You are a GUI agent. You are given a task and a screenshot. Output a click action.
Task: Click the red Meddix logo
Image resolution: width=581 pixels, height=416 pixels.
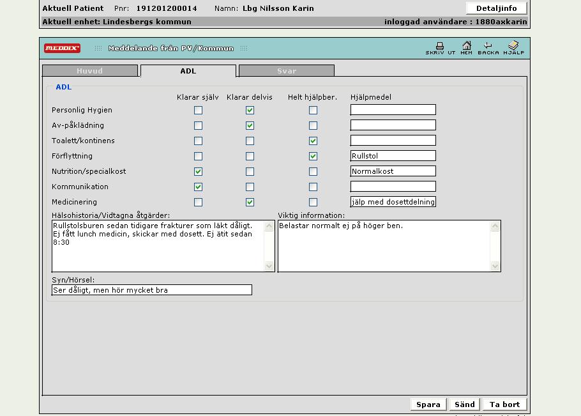62,48
